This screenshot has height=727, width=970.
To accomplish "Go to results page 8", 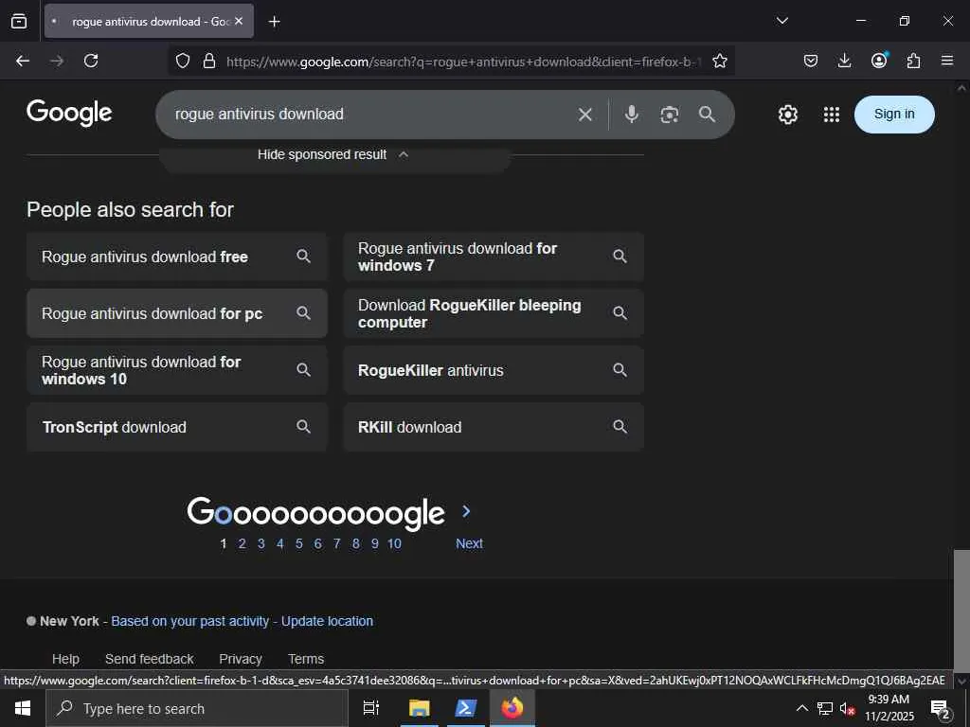I will [356, 543].
